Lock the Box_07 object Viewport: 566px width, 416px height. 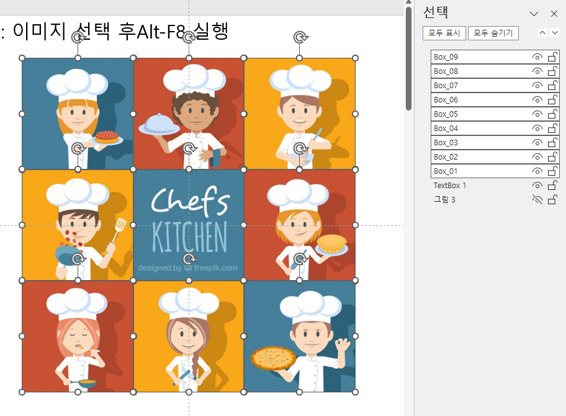(552, 85)
